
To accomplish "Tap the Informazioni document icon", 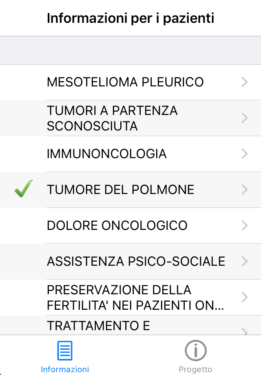I will [x=65, y=351].
